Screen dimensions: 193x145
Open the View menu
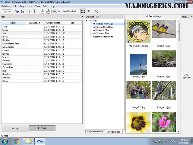pos(37,6)
